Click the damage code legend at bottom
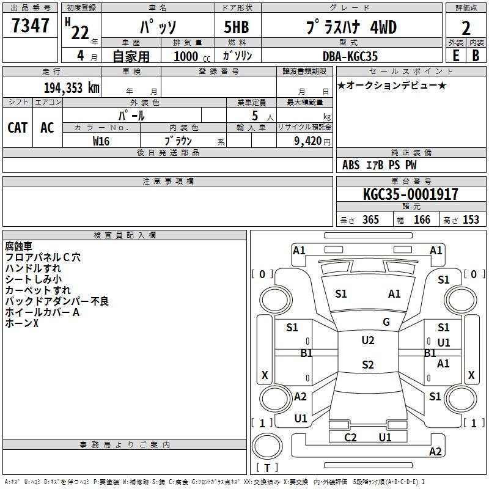The image size is (489, 489). point(215,482)
